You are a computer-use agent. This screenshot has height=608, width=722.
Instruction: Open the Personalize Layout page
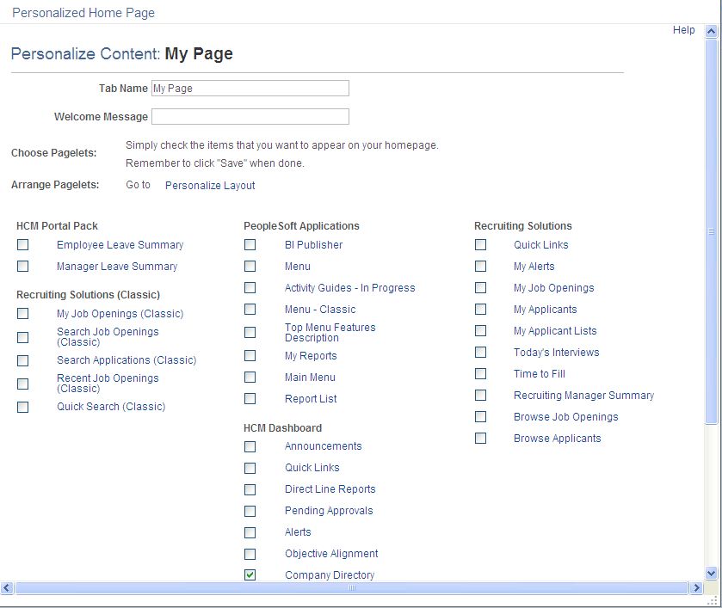[x=209, y=185]
